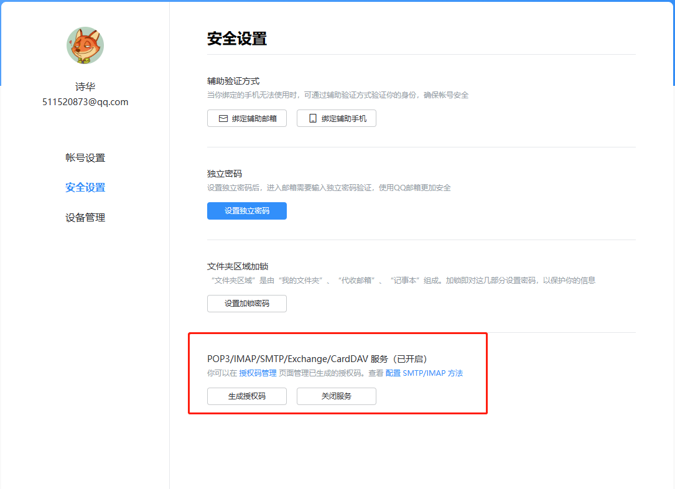Screen dimensions: 675x489
Task: Click the red-highlighted POP3/IMAP service section
Action: pyautogui.click(x=338, y=373)
